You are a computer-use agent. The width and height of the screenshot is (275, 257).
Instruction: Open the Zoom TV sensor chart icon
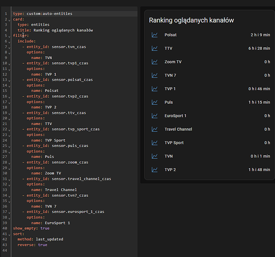coord(154,62)
